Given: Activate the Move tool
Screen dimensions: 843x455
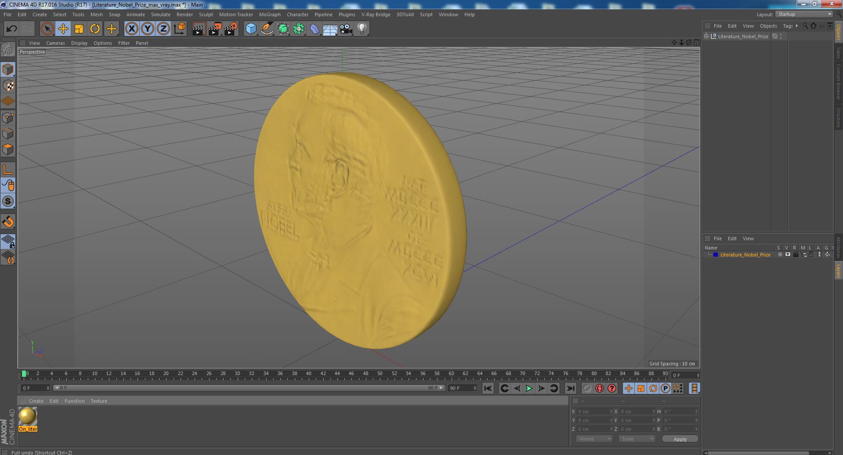Looking at the screenshot, I should (63, 29).
